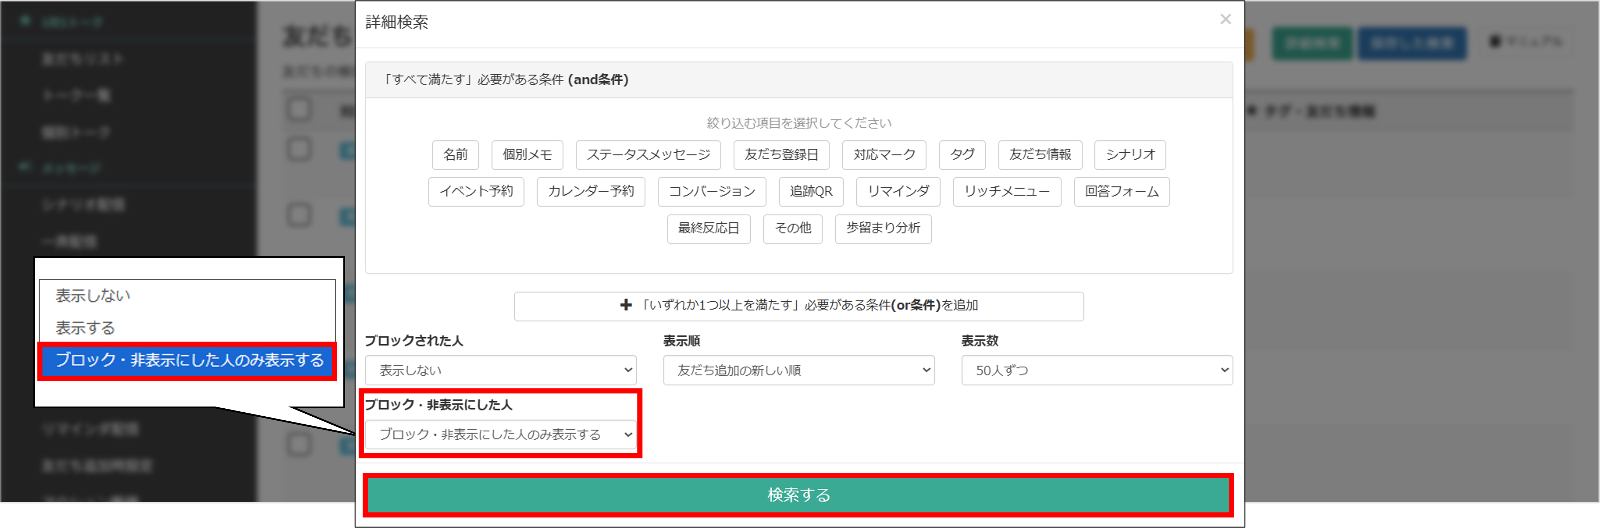The height and width of the screenshot is (528, 1600).
Task: Click the green 検索する button
Action: (x=798, y=495)
